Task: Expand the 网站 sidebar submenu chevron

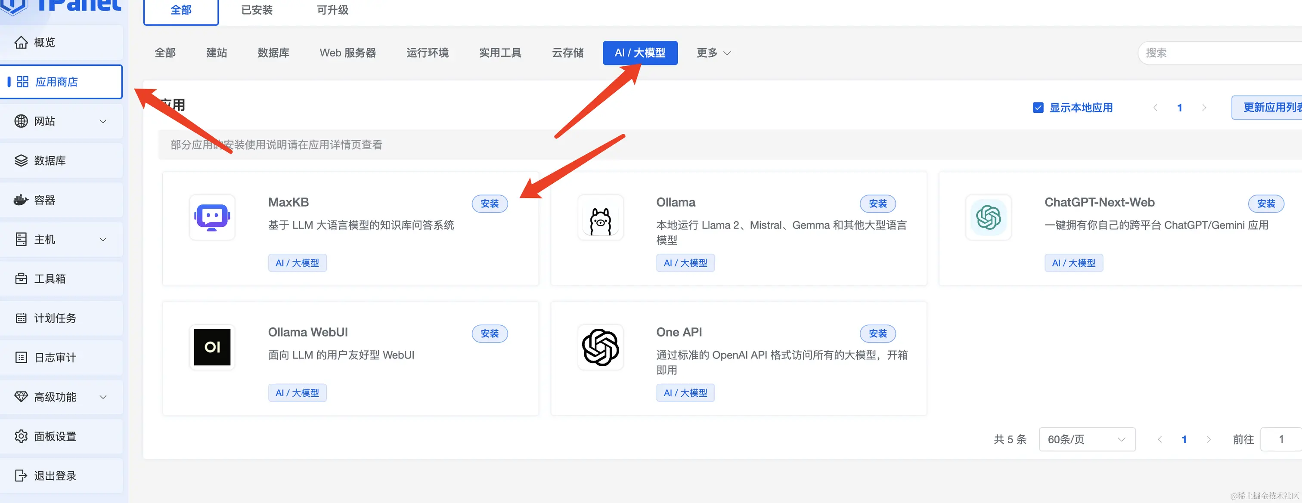Action: 103,121
